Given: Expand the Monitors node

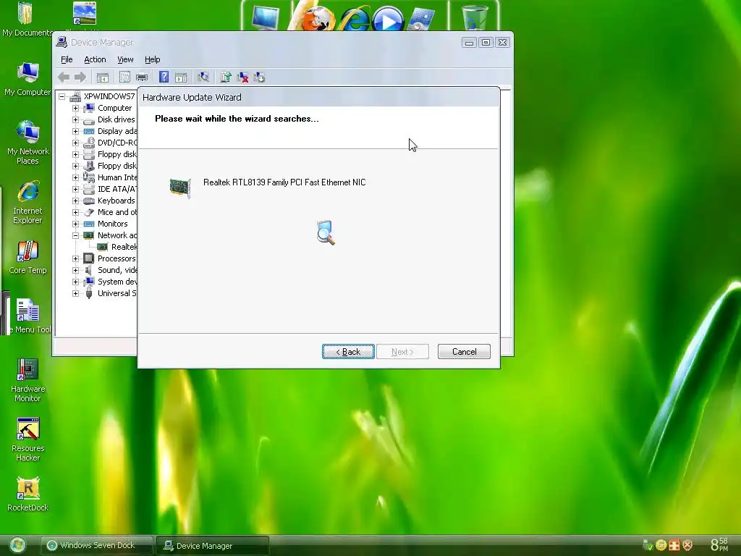Looking at the screenshot, I should point(75,224).
